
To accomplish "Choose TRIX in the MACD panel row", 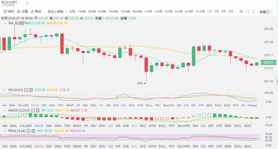I will [67, 126].
